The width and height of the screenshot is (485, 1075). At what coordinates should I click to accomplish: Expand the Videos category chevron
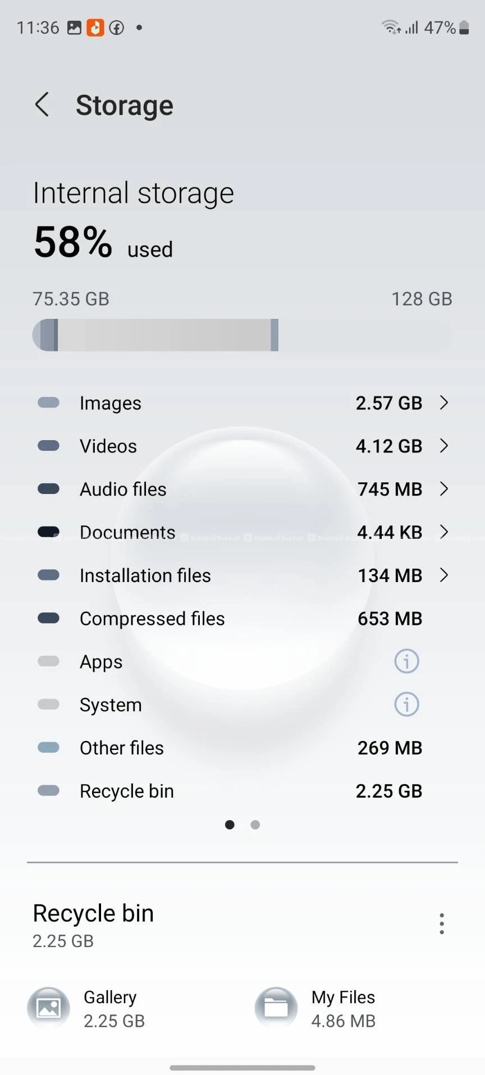pos(444,446)
